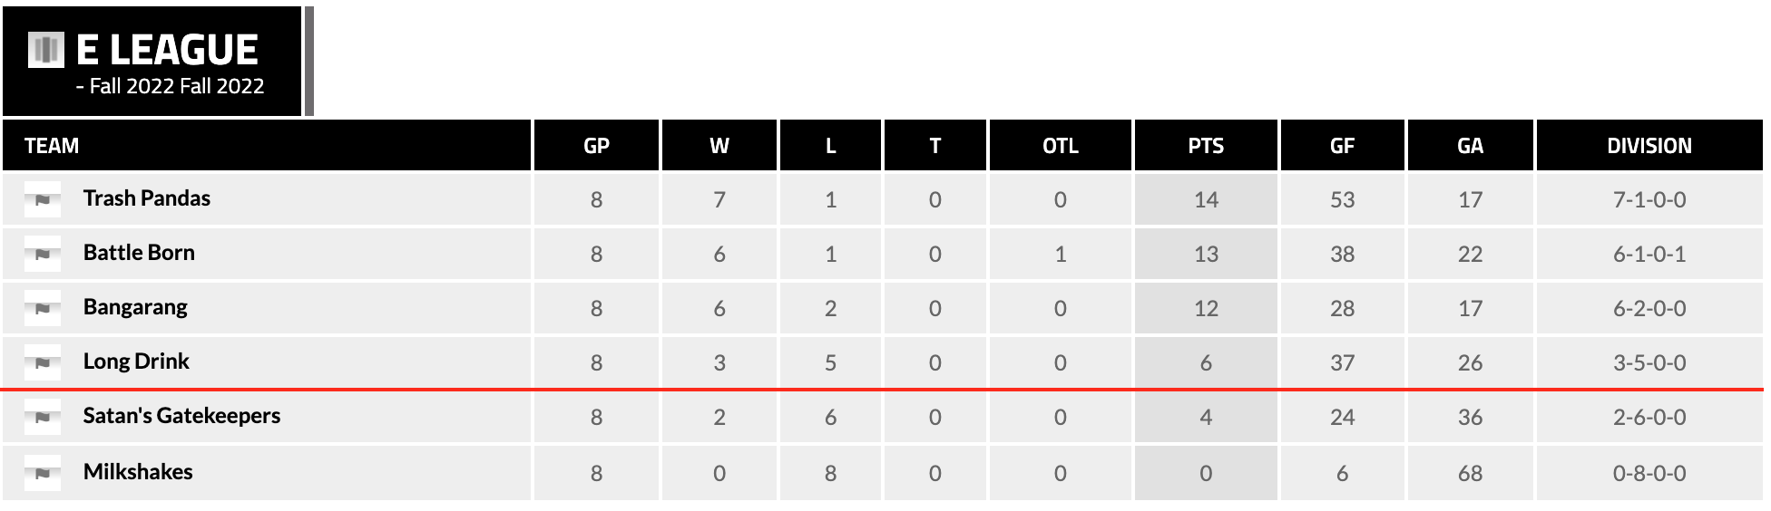Click the Bangarang team flag icon
The image size is (1771, 511).
tap(43, 308)
